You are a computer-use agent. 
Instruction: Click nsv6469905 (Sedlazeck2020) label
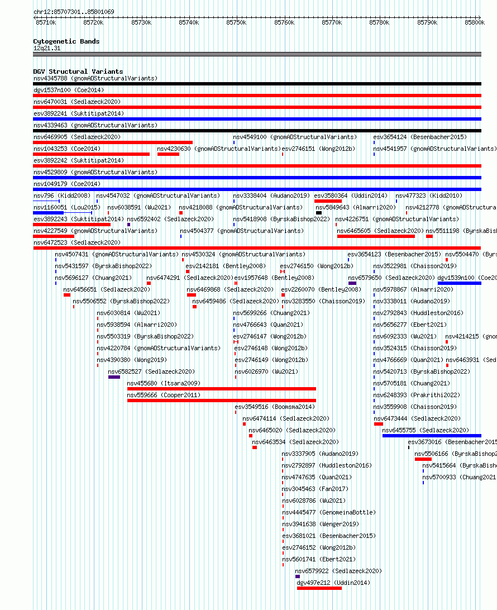coord(77,136)
